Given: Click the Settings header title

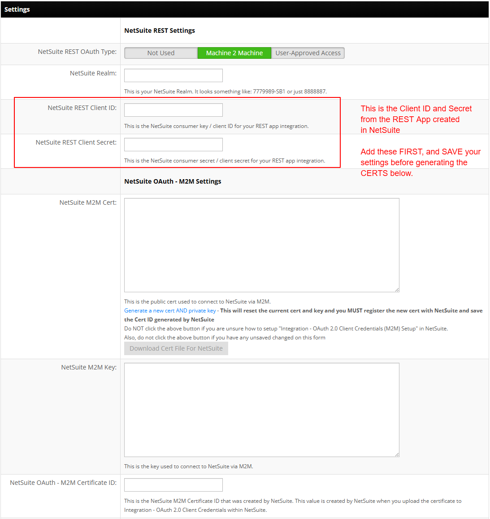Looking at the screenshot, I should point(17,9).
